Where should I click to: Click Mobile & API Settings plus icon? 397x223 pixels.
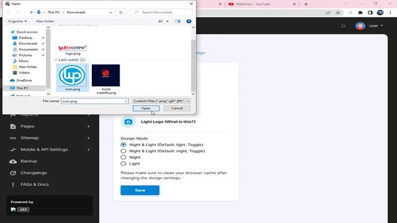pyautogui.click(x=88, y=150)
